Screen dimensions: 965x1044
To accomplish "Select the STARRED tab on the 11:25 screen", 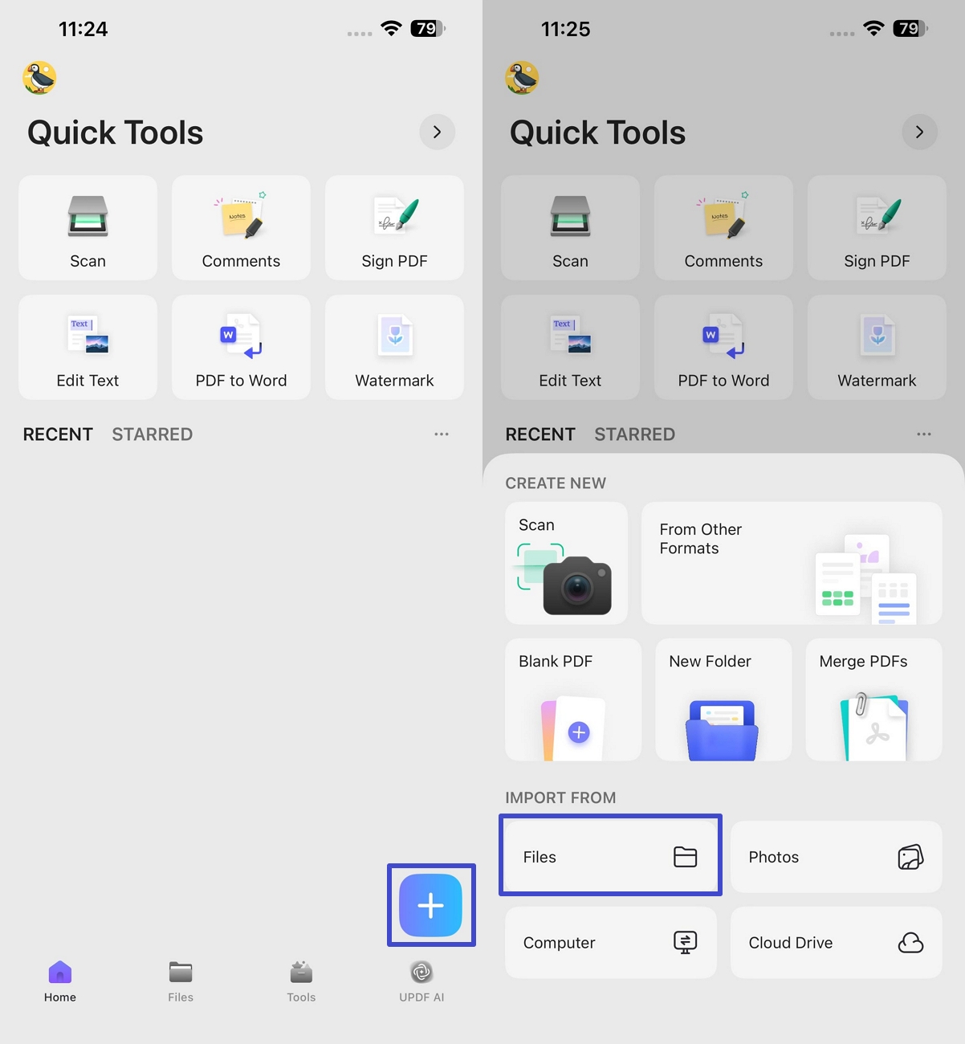I will pyautogui.click(x=635, y=434).
